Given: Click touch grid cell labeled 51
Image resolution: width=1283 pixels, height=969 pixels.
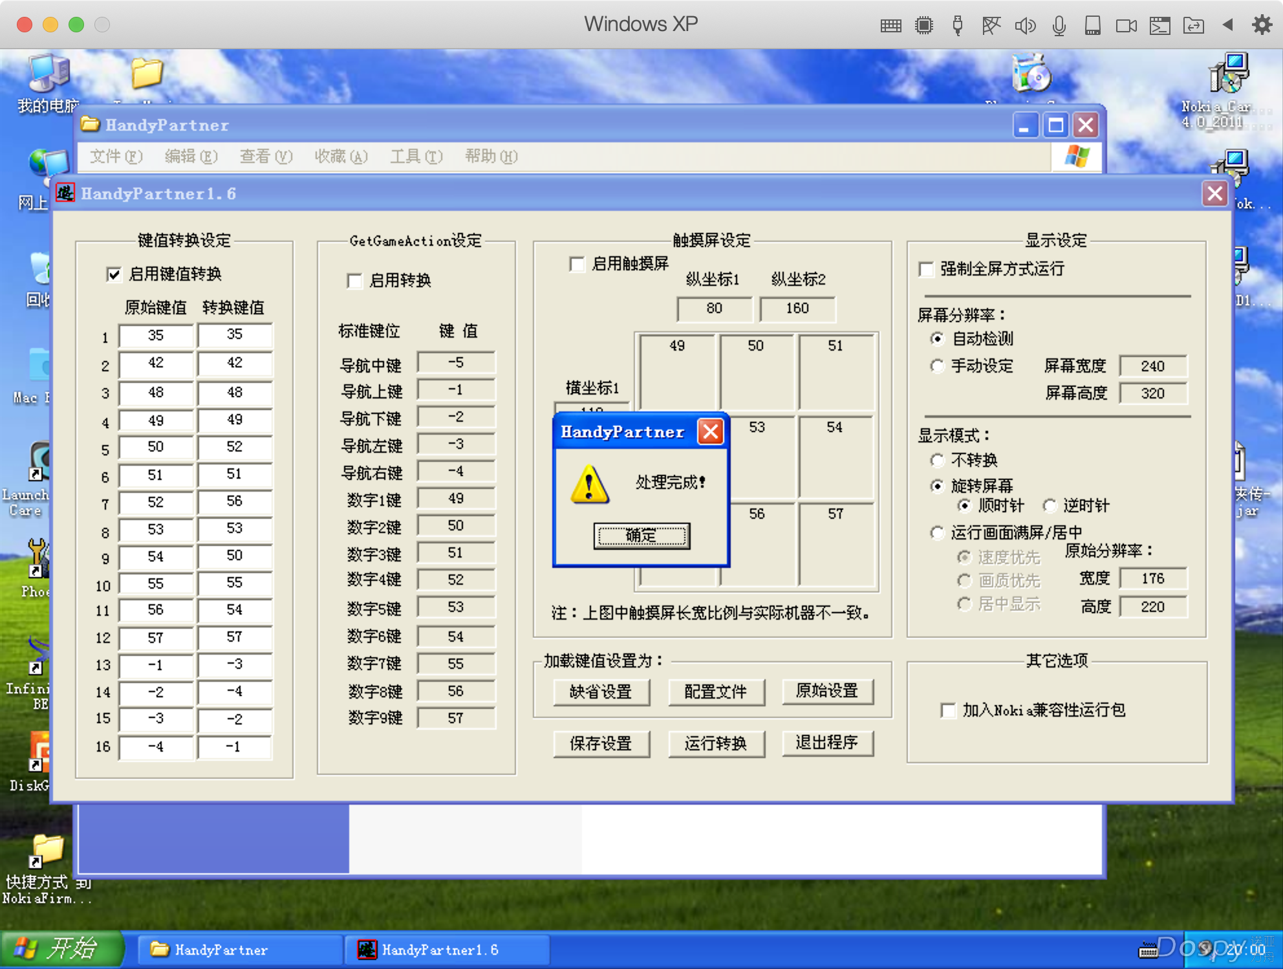Looking at the screenshot, I should 837,372.
